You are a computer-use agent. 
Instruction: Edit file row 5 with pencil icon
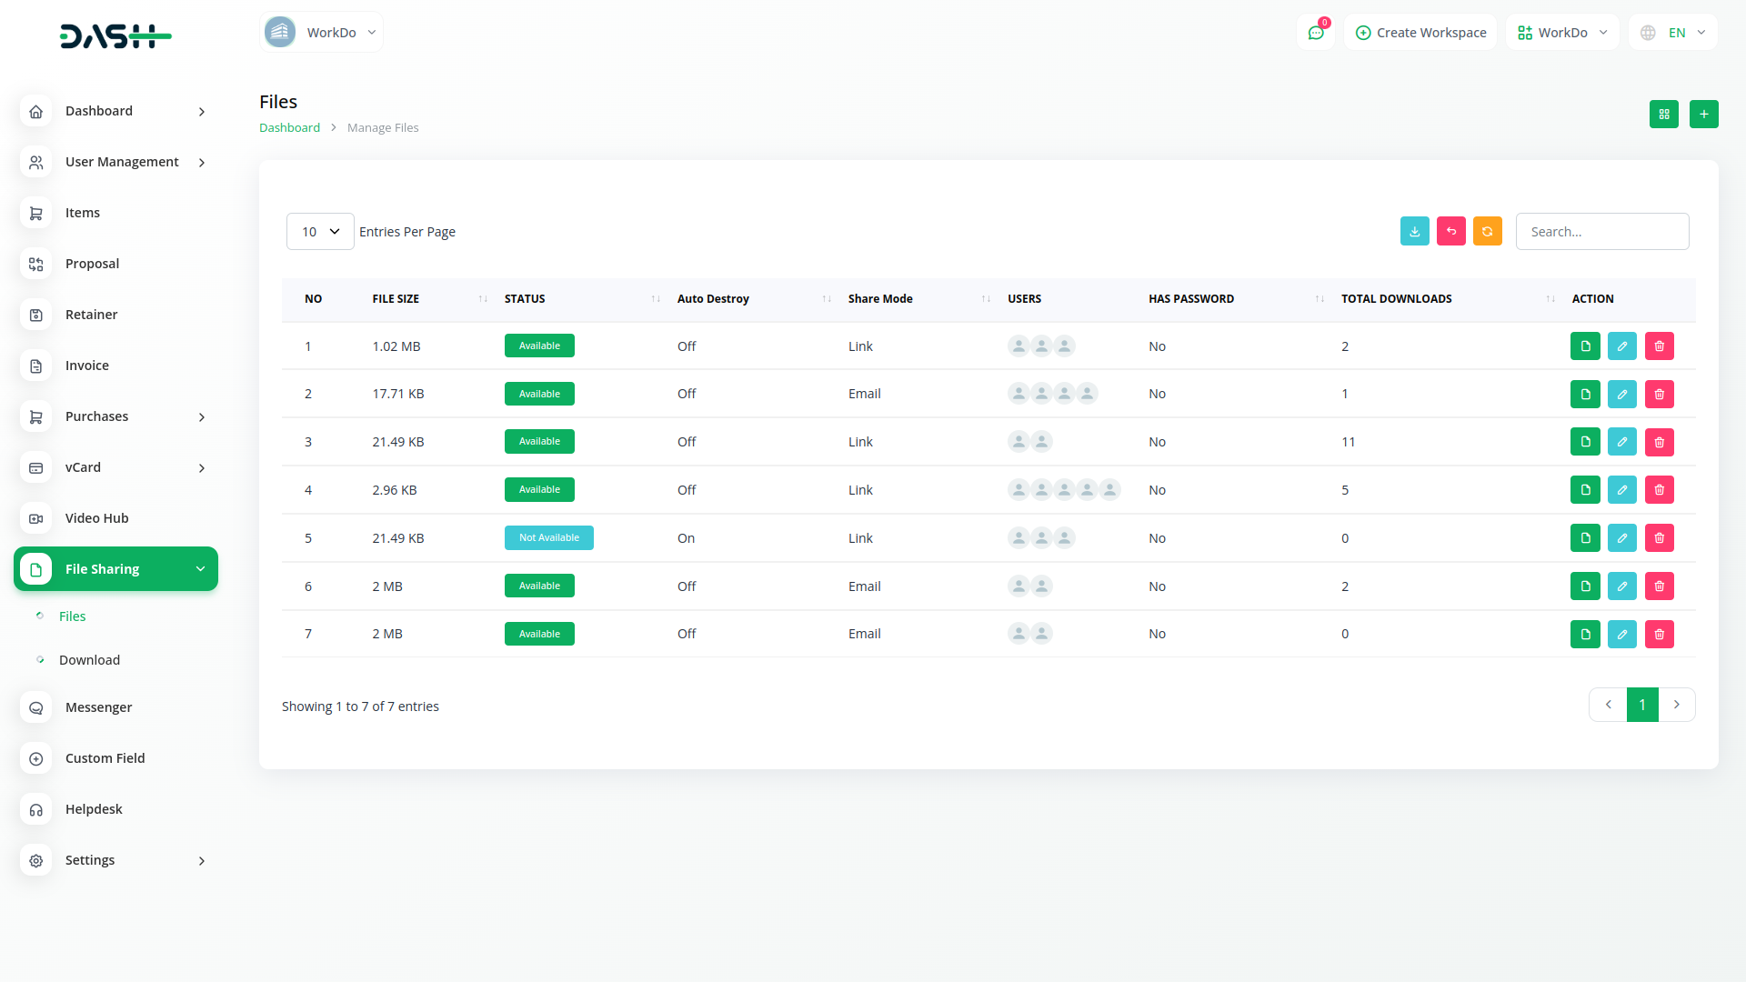1621,538
